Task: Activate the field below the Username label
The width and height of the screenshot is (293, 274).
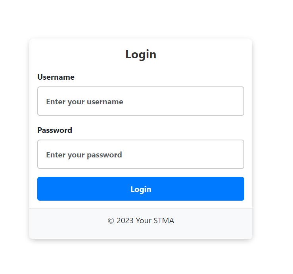Action: [x=140, y=101]
